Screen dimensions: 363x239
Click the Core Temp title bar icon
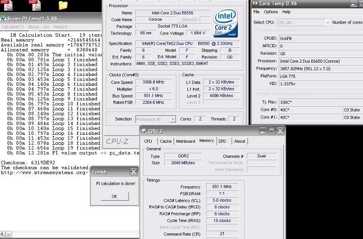point(255,3)
